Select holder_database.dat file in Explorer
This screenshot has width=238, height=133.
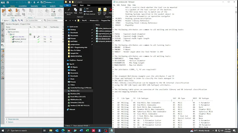point(103,28)
